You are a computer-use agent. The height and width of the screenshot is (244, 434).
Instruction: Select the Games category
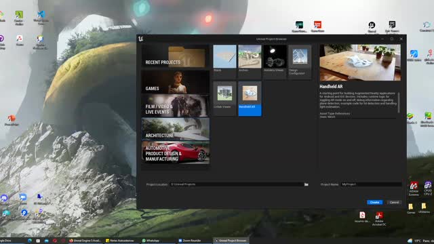175,82
